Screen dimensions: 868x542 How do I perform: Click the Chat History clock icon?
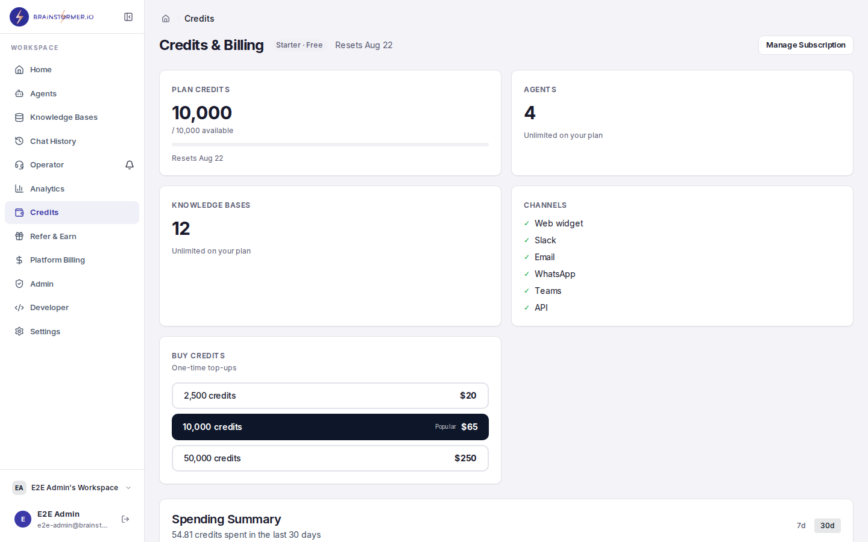tap(19, 141)
